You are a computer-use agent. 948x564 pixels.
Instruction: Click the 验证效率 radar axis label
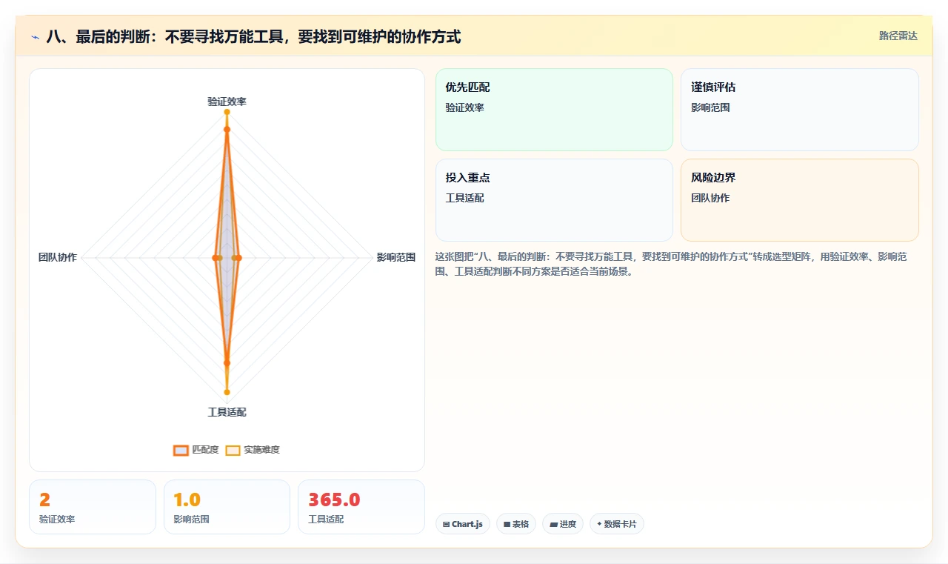pos(227,102)
